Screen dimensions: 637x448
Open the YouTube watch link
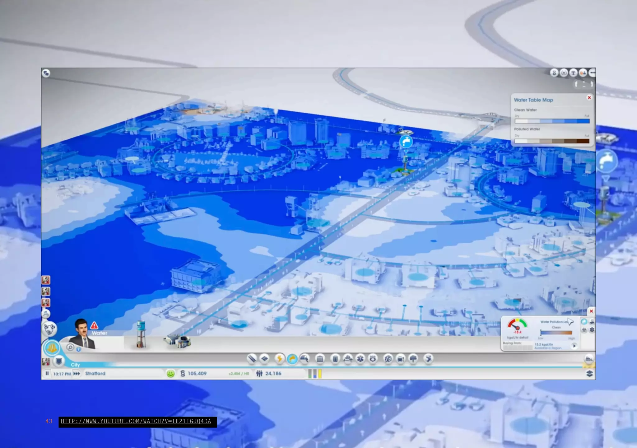coord(136,421)
